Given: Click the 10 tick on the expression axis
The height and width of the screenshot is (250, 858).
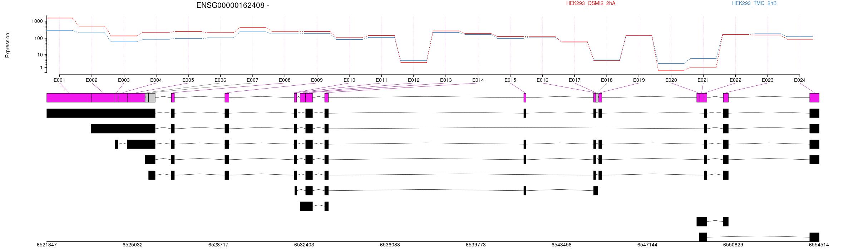Looking at the screenshot, I should coord(40,55).
